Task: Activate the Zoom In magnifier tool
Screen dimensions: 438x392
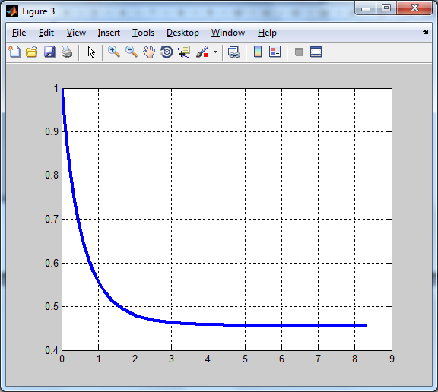Action: click(x=114, y=52)
